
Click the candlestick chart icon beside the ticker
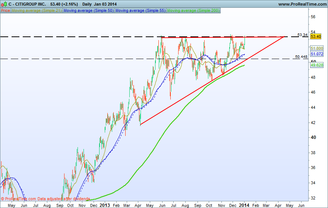(4, 4)
